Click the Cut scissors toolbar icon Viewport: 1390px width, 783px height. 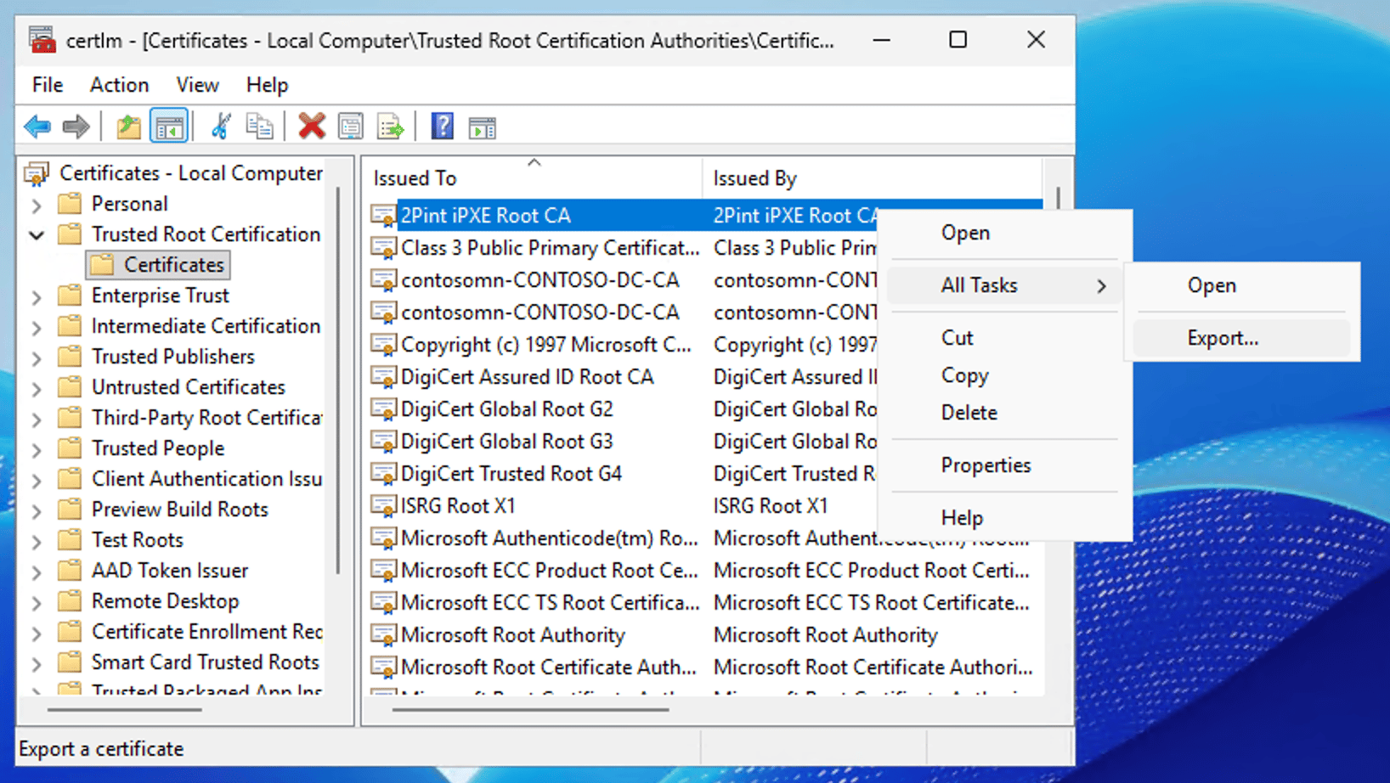click(x=221, y=127)
